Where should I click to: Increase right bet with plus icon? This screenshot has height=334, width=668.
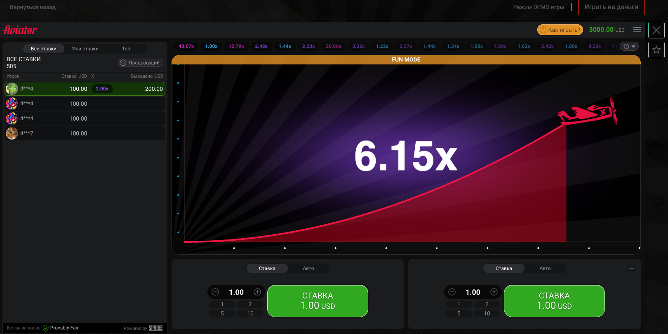click(x=494, y=292)
